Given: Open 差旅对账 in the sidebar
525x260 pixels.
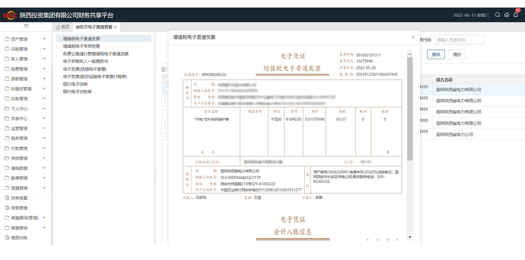Looking at the screenshot, I should pyautogui.click(x=19, y=238).
